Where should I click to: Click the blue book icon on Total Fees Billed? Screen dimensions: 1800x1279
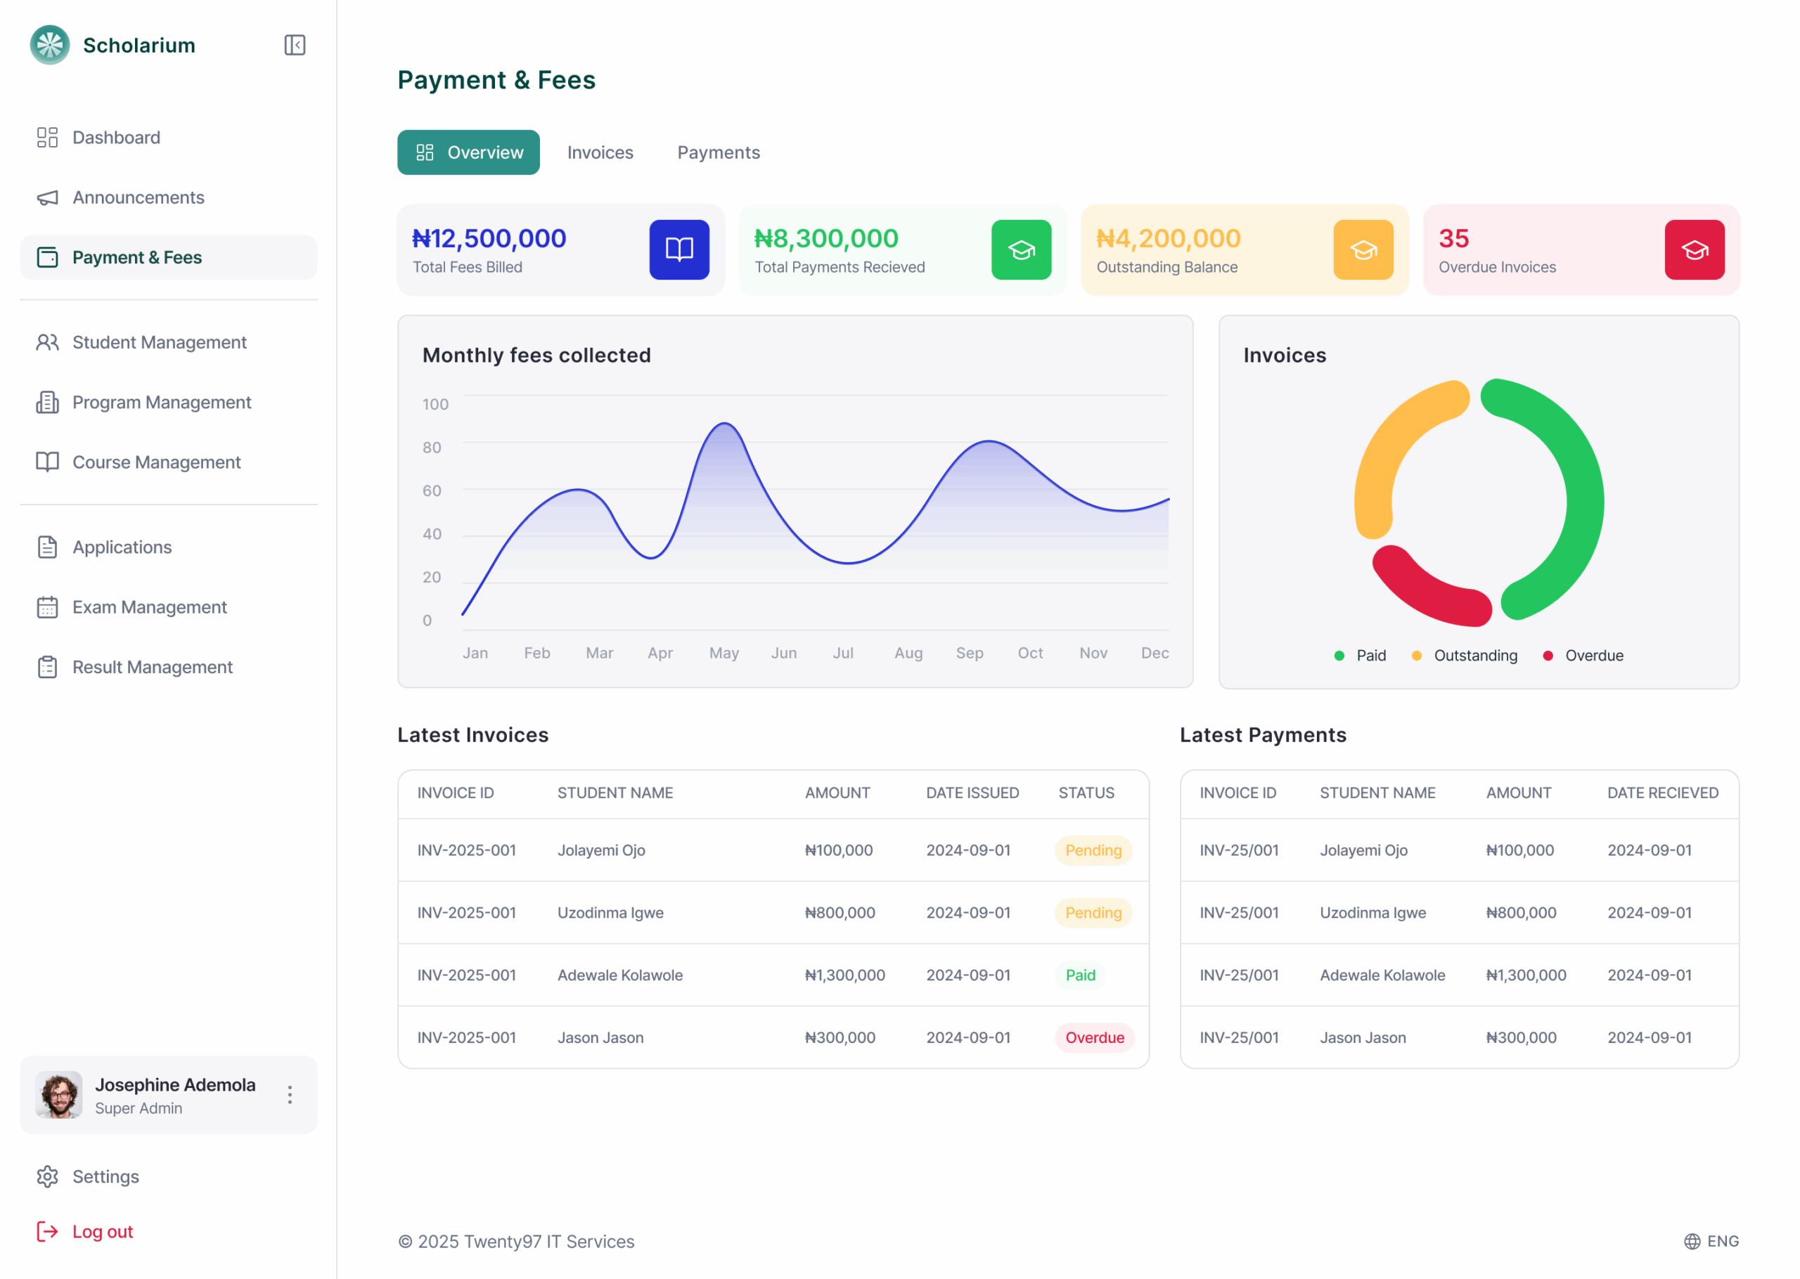point(679,249)
